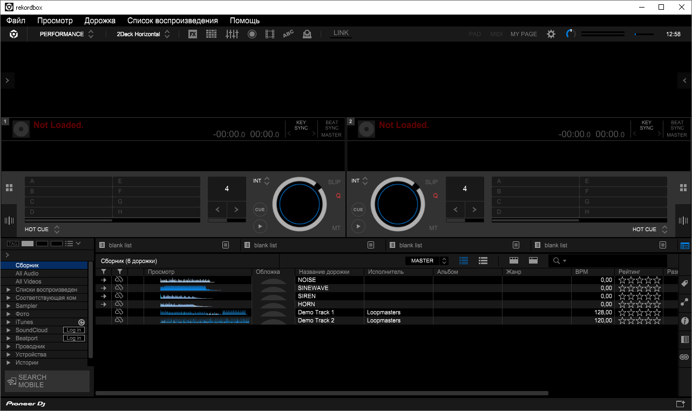The image size is (692, 411).
Task: Open the Mixer panel
Action: (x=232, y=33)
